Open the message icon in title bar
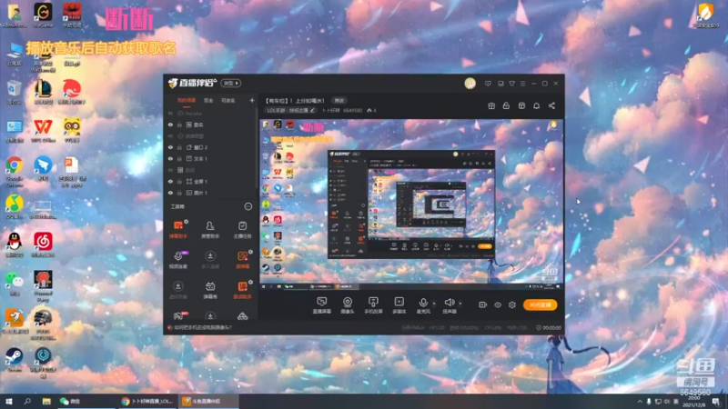 coord(488,84)
